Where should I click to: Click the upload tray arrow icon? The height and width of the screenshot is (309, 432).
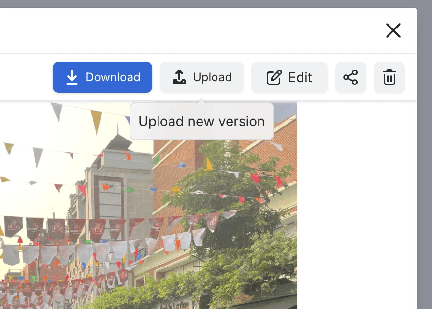[179, 77]
